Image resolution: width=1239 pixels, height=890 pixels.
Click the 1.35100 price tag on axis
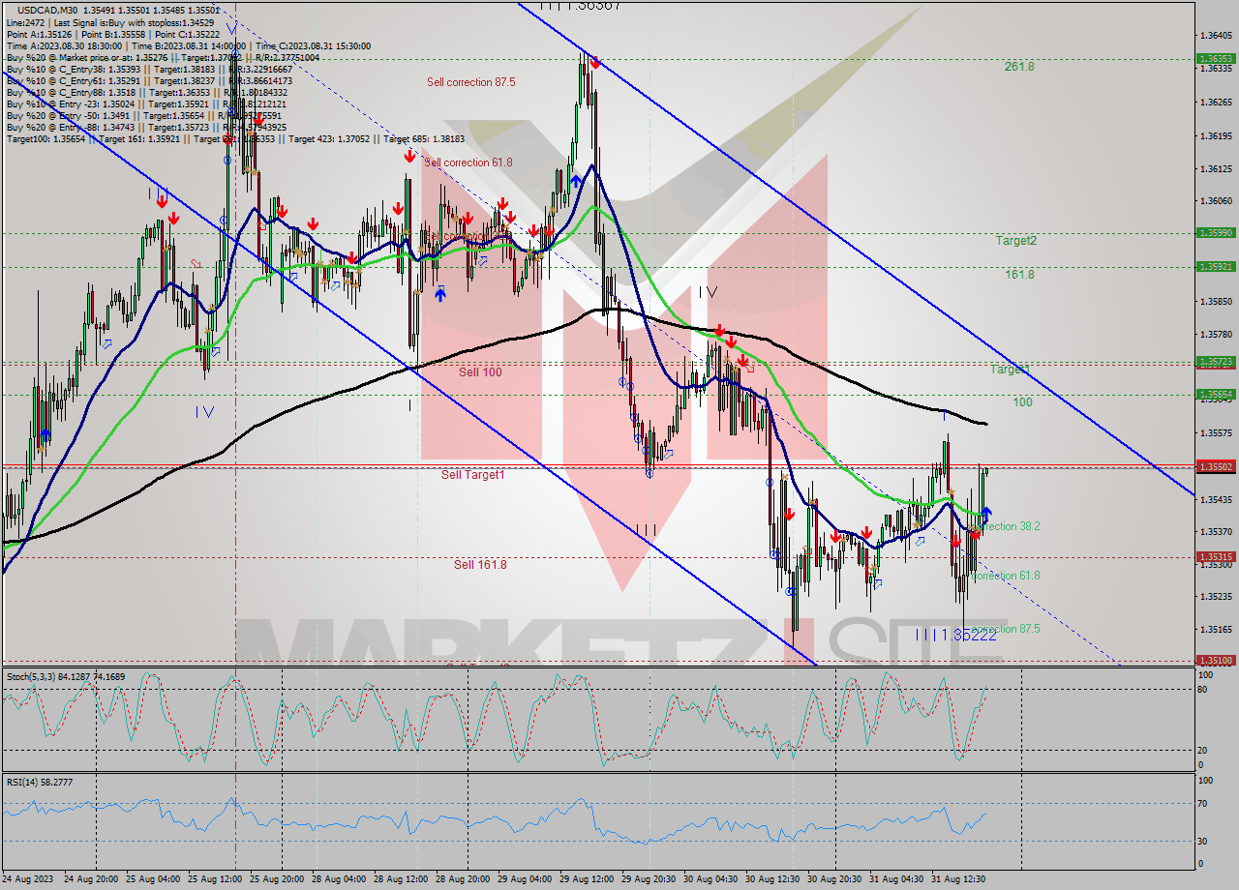coord(1216,660)
